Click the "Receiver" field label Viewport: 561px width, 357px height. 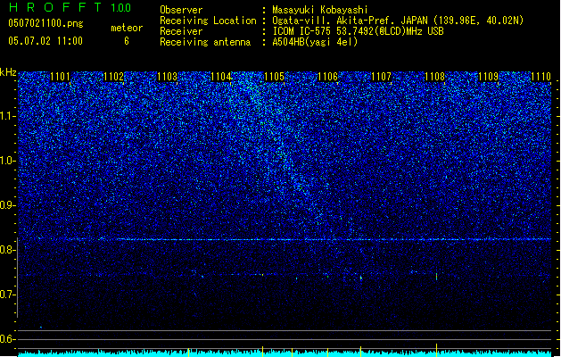pyautogui.click(x=181, y=31)
